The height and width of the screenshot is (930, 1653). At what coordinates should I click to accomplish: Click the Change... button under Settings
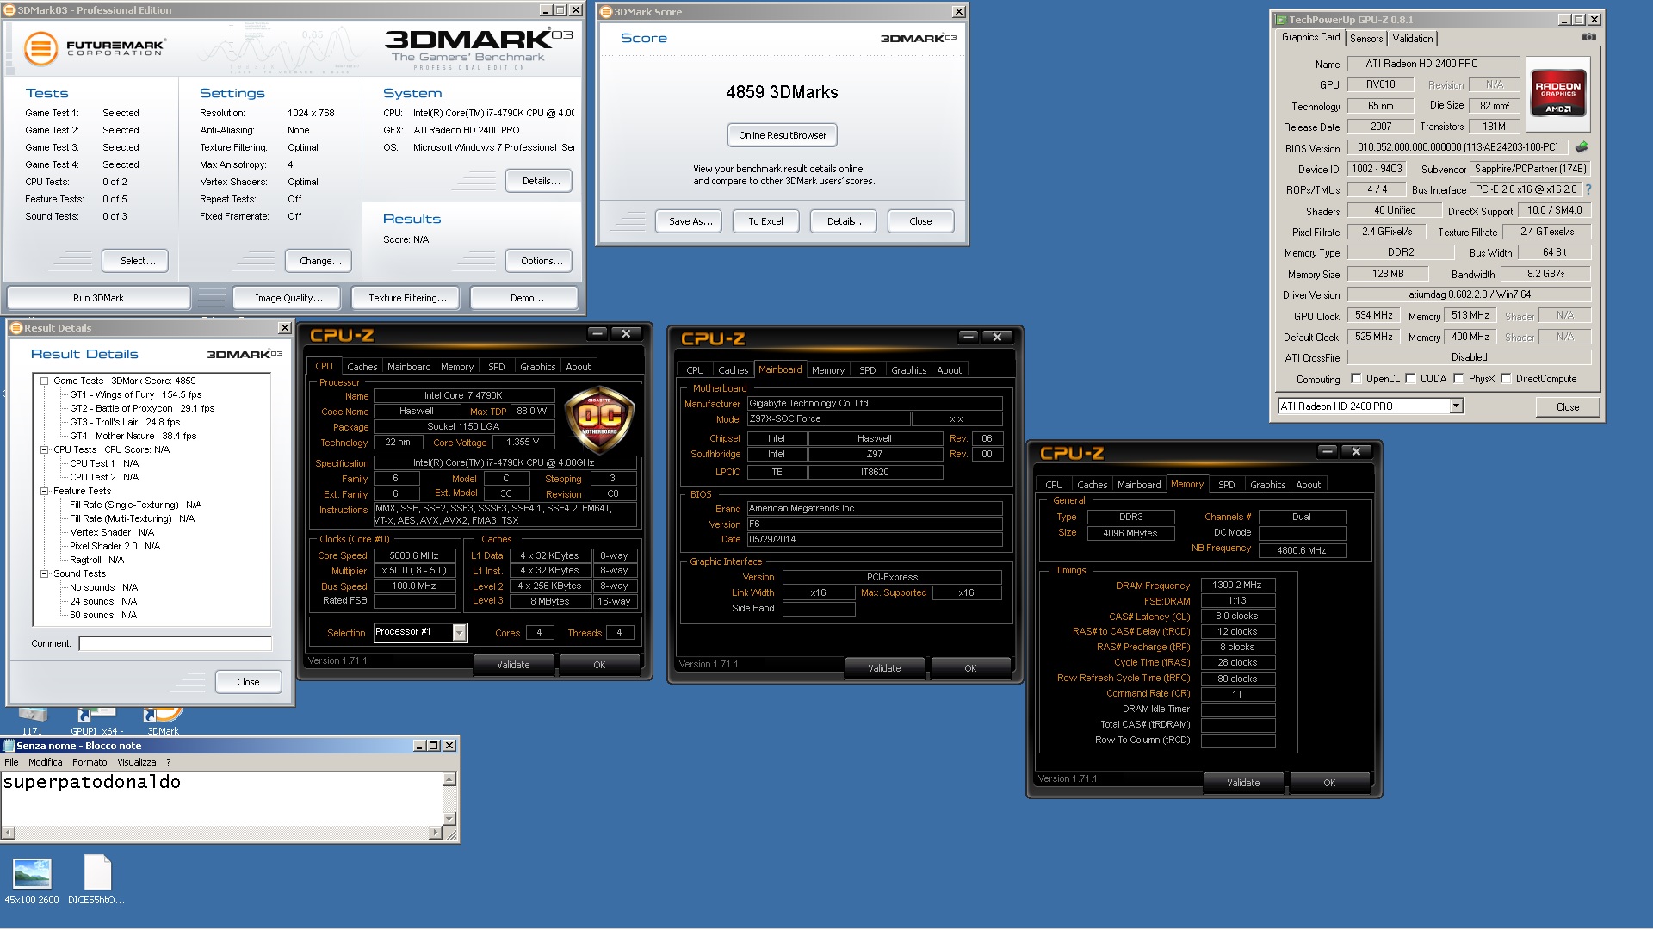[320, 261]
